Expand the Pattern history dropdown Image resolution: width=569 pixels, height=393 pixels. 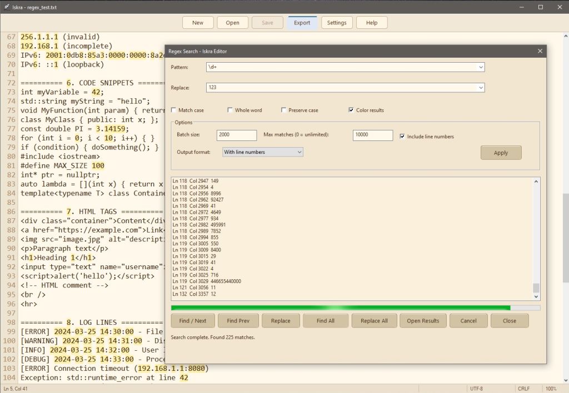click(x=480, y=67)
